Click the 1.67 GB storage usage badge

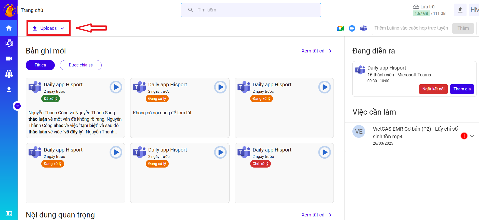pyautogui.click(x=421, y=13)
